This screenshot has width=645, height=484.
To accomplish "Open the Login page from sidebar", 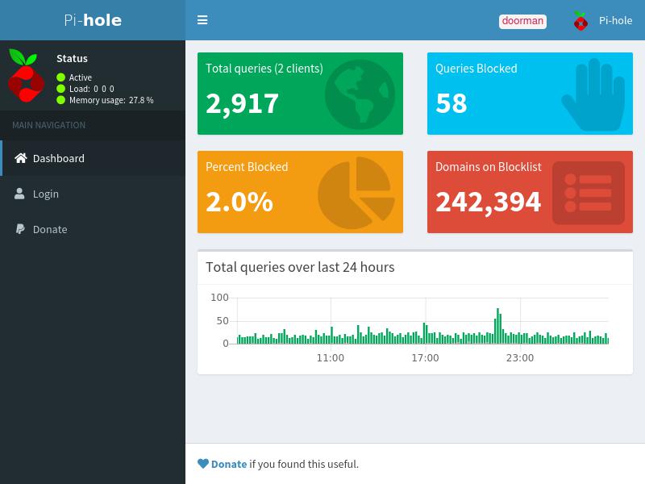I will 93,194.
